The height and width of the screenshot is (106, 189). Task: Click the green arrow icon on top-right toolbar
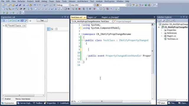tap(146, 5)
